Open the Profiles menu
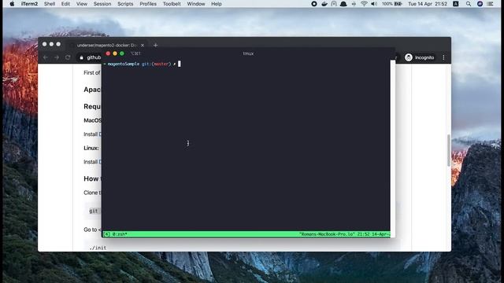This screenshot has width=504, height=283. pos(148,4)
